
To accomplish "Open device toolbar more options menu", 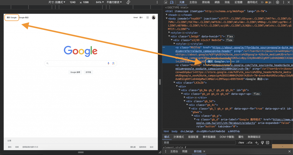I will (x=157, y=2).
